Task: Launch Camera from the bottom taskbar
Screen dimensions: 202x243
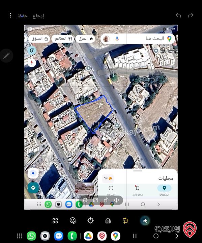Action: pyautogui.click(x=45, y=236)
